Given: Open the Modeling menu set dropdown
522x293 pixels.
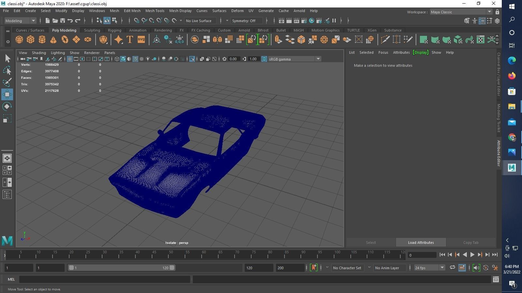Looking at the screenshot, I should tap(20, 21).
